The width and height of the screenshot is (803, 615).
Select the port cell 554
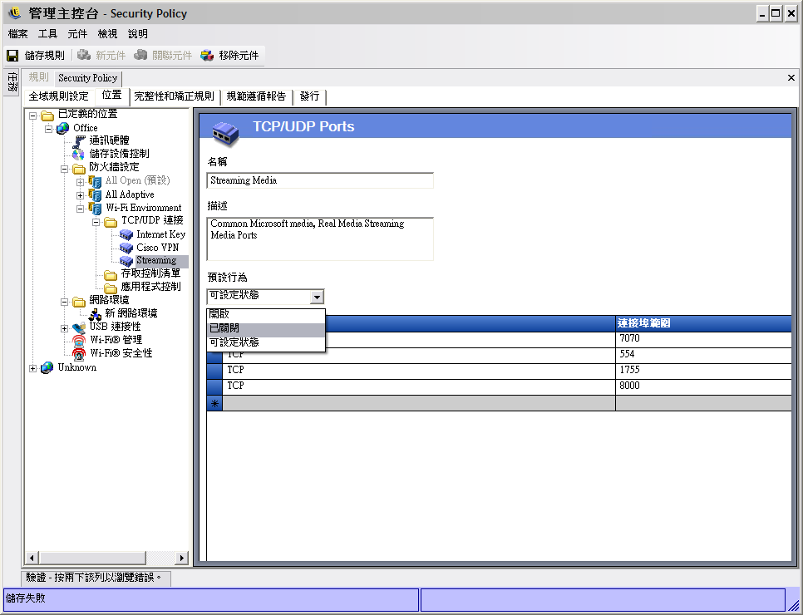pos(703,355)
